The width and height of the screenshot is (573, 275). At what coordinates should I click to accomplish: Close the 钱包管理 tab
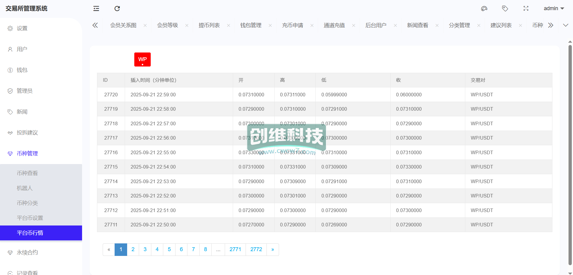pyautogui.click(x=270, y=25)
